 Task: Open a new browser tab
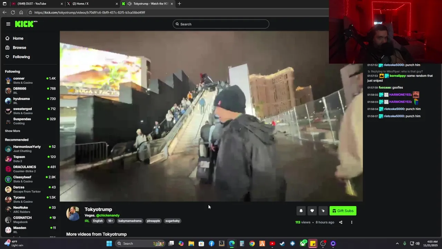point(179,3)
